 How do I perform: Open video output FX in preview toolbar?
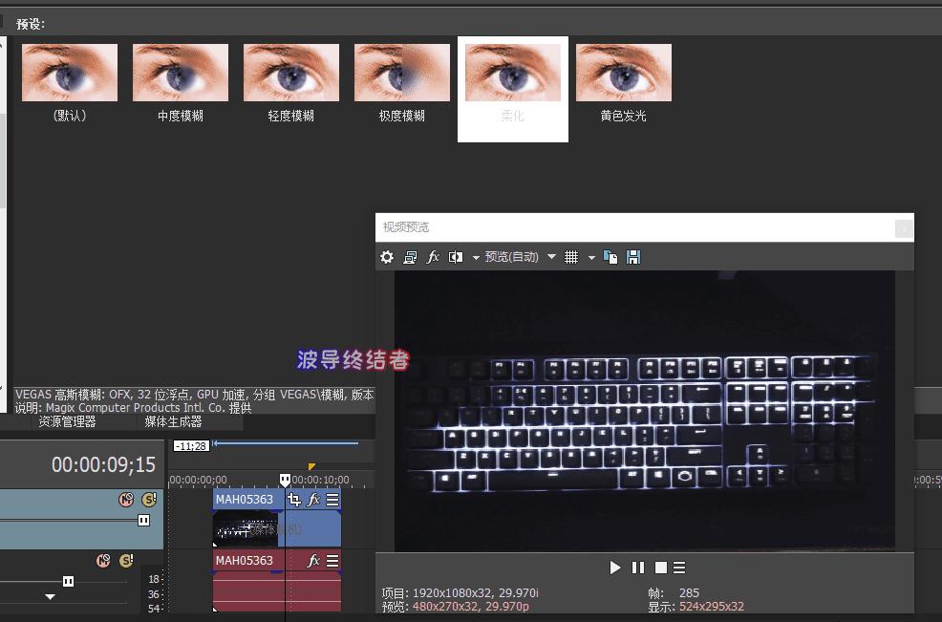tap(433, 257)
